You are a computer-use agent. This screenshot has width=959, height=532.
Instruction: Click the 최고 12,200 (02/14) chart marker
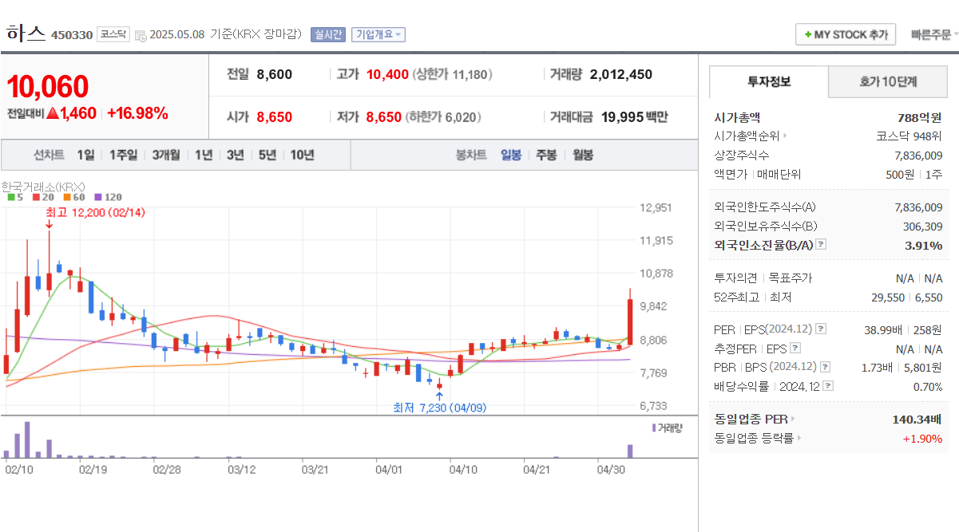coord(95,213)
